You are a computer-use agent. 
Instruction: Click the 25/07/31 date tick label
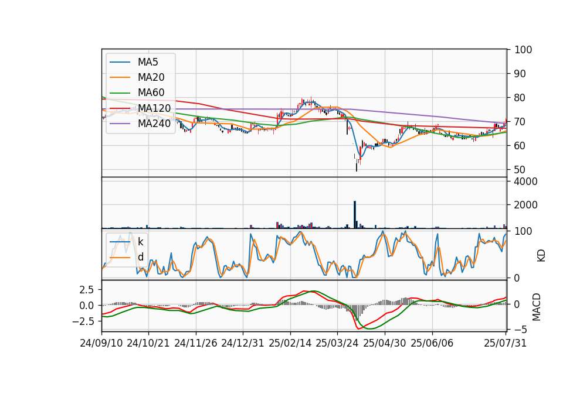coord(505,343)
